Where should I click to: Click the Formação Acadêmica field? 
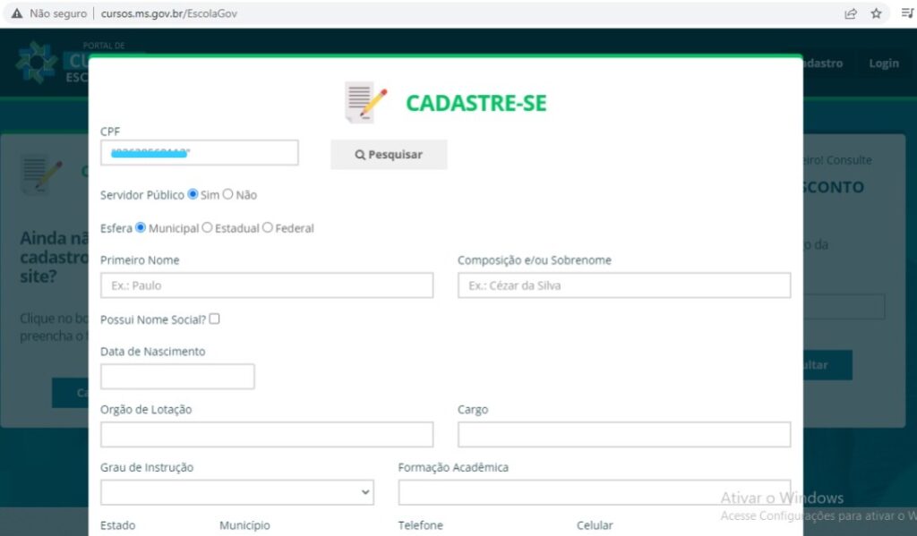[x=595, y=492]
